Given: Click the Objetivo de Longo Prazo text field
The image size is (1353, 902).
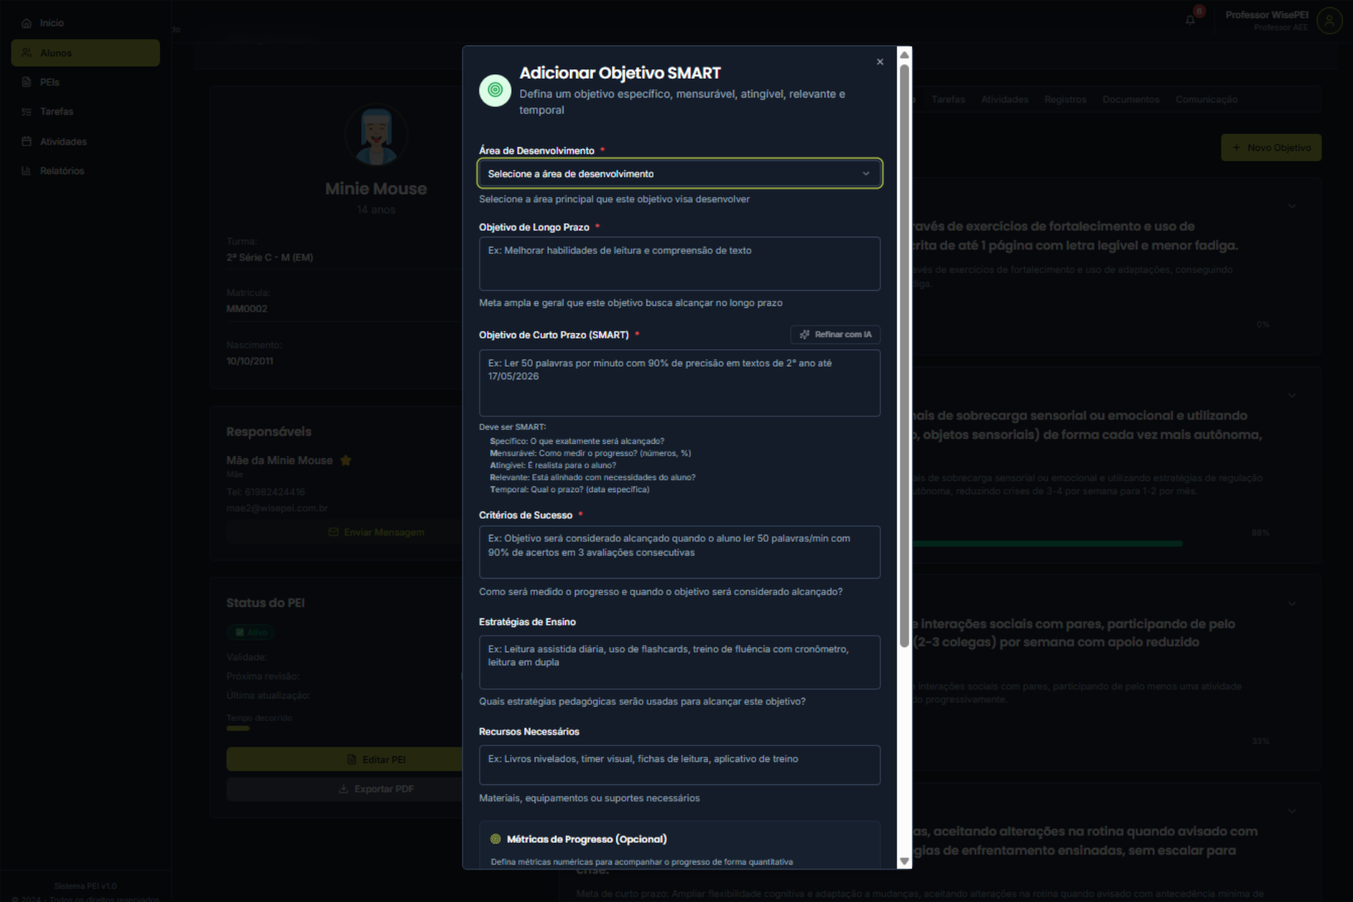Looking at the screenshot, I should tap(679, 264).
